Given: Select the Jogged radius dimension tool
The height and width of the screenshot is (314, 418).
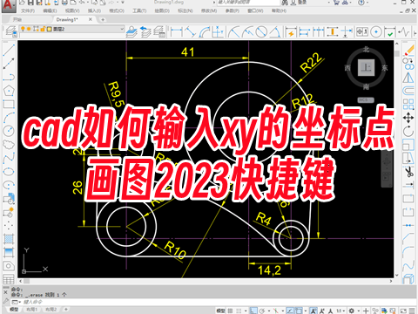Looking at the screenshot, I should (247, 31).
